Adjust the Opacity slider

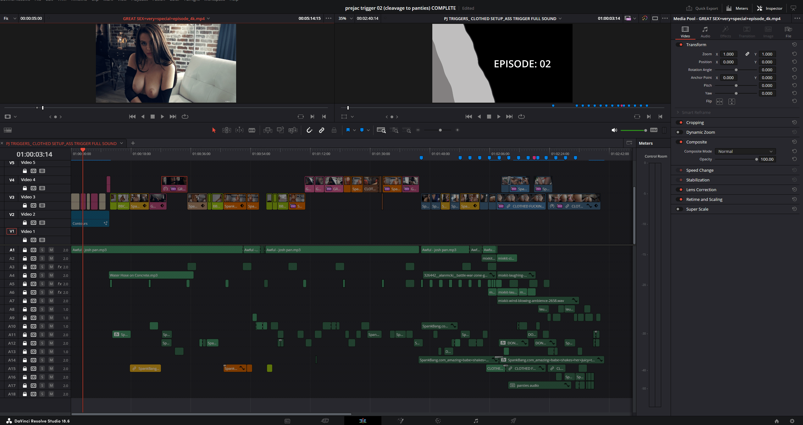click(756, 159)
